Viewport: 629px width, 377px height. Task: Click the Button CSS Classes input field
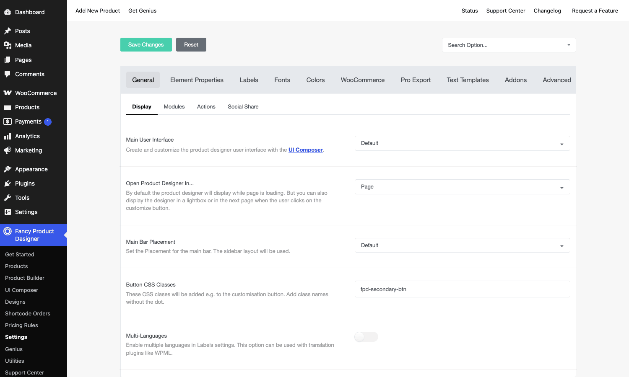coord(462,289)
